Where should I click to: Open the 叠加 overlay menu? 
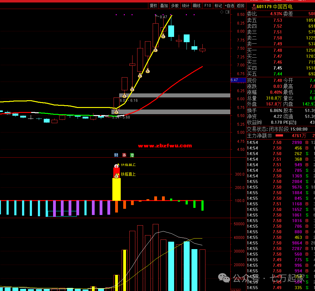[164, 6]
